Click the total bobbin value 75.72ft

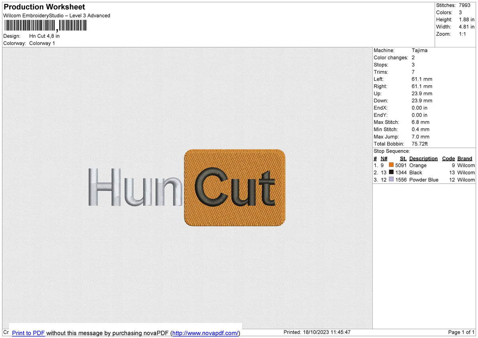point(421,143)
